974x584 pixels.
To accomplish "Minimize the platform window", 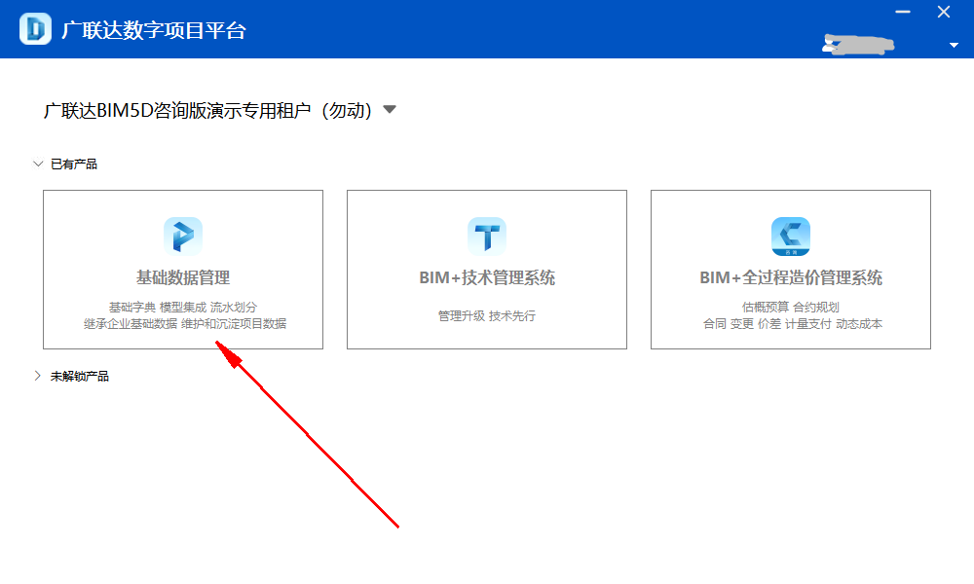I will pyautogui.click(x=903, y=12).
